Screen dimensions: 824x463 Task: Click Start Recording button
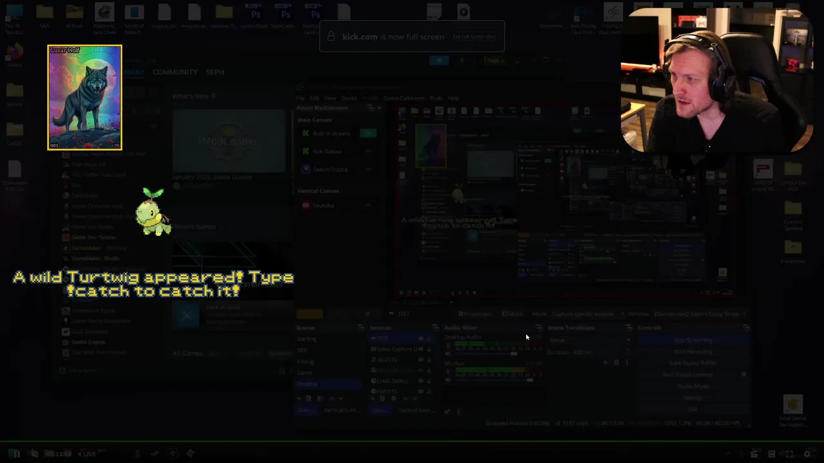point(694,351)
